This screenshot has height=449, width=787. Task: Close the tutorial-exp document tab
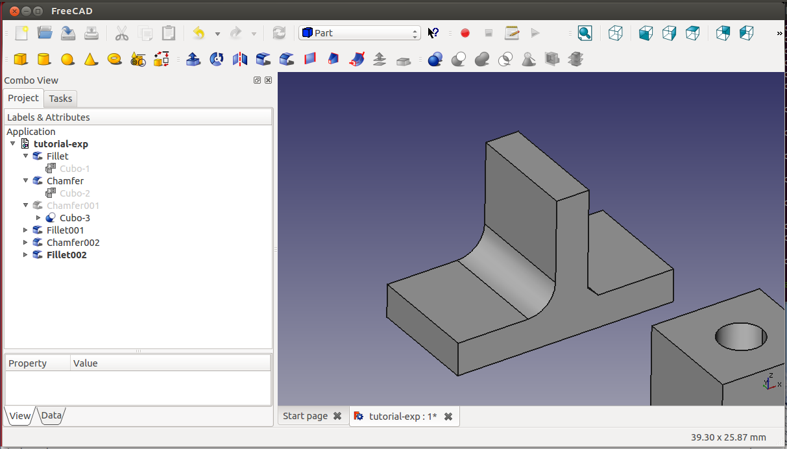[x=448, y=417]
